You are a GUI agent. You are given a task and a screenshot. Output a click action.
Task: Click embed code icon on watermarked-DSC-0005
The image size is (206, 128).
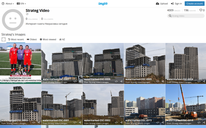[158, 81]
